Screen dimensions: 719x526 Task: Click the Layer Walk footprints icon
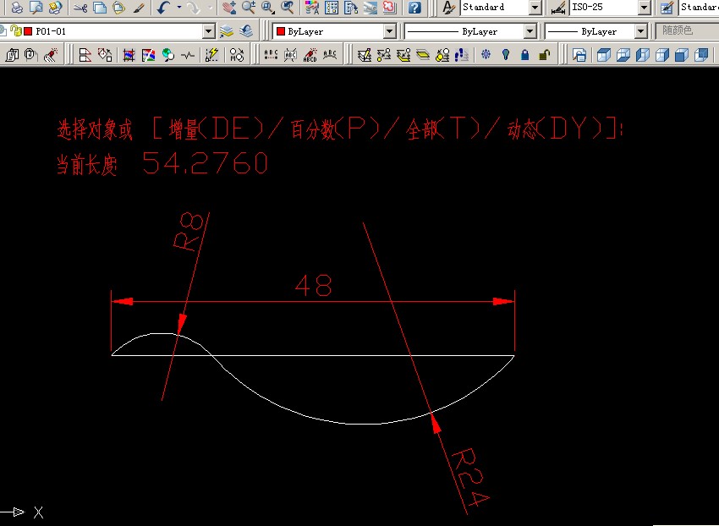462,56
